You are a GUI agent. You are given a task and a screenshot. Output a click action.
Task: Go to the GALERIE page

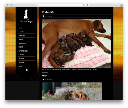click(x=21, y=55)
